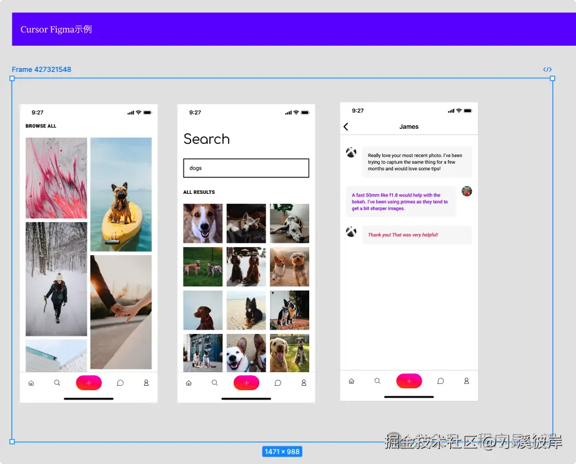Tap chat bubble icon in Browse All screen
The height and width of the screenshot is (464, 576).
tap(120, 383)
